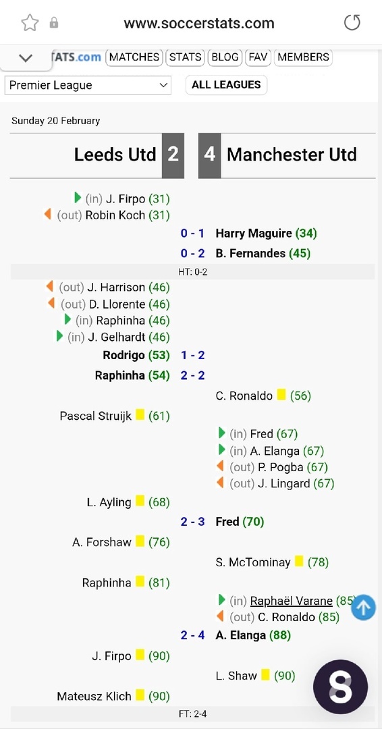Click the ALL LEAGUES button
This screenshot has height=729, width=382.
226,84
